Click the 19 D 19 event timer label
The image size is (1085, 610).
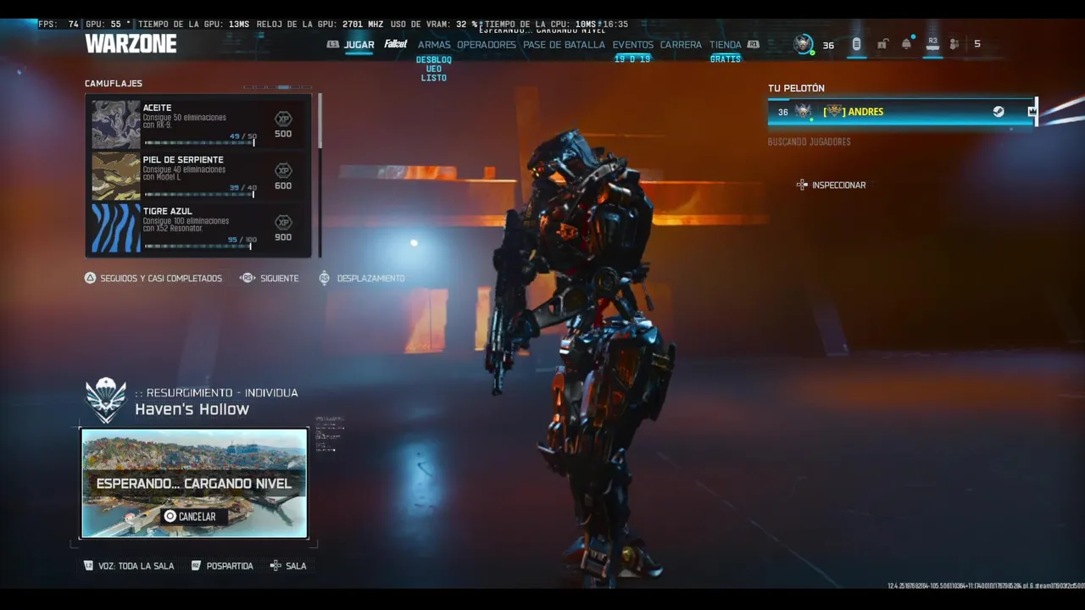coord(632,59)
